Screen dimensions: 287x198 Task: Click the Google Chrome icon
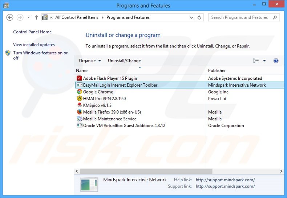pyautogui.click(x=79, y=92)
